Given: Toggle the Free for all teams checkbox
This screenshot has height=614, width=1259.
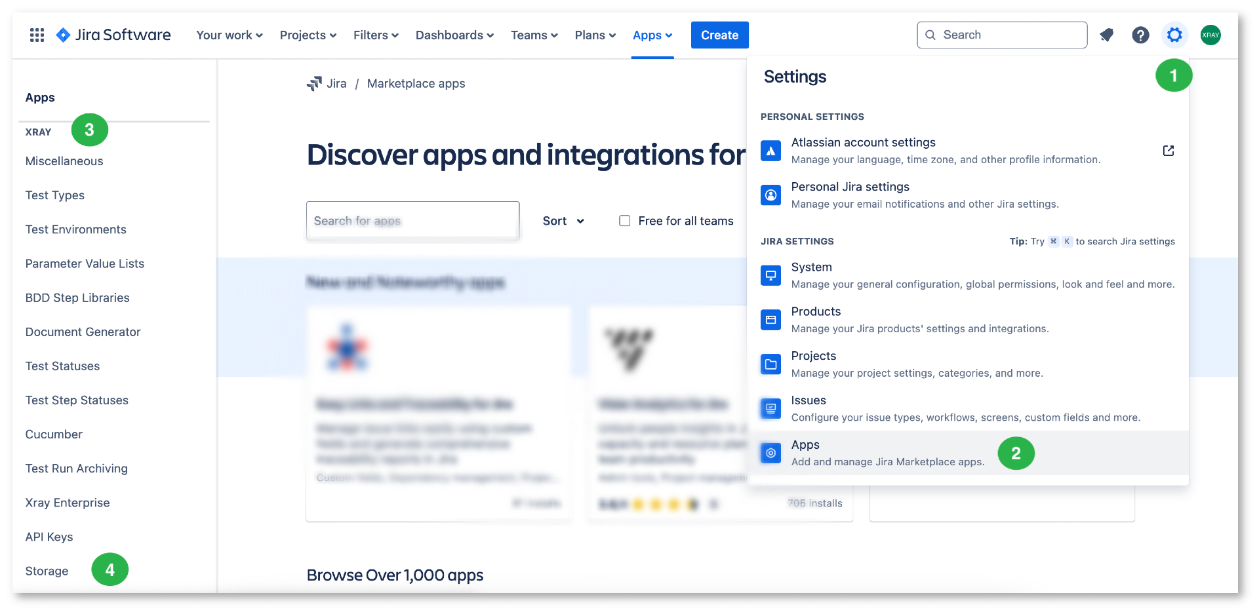Looking at the screenshot, I should tap(625, 221).
